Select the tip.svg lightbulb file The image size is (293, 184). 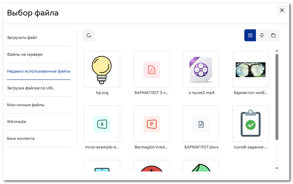[x=102, y=69]
